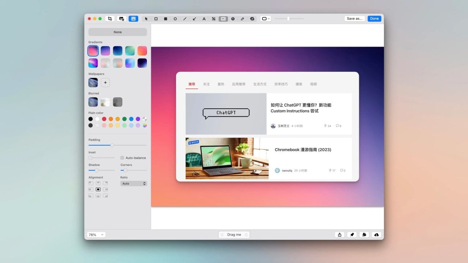Viewport: 468px width, 263px height.
Task: Open the Ratio dropdown set to Auto
Action: coord(134,184)
